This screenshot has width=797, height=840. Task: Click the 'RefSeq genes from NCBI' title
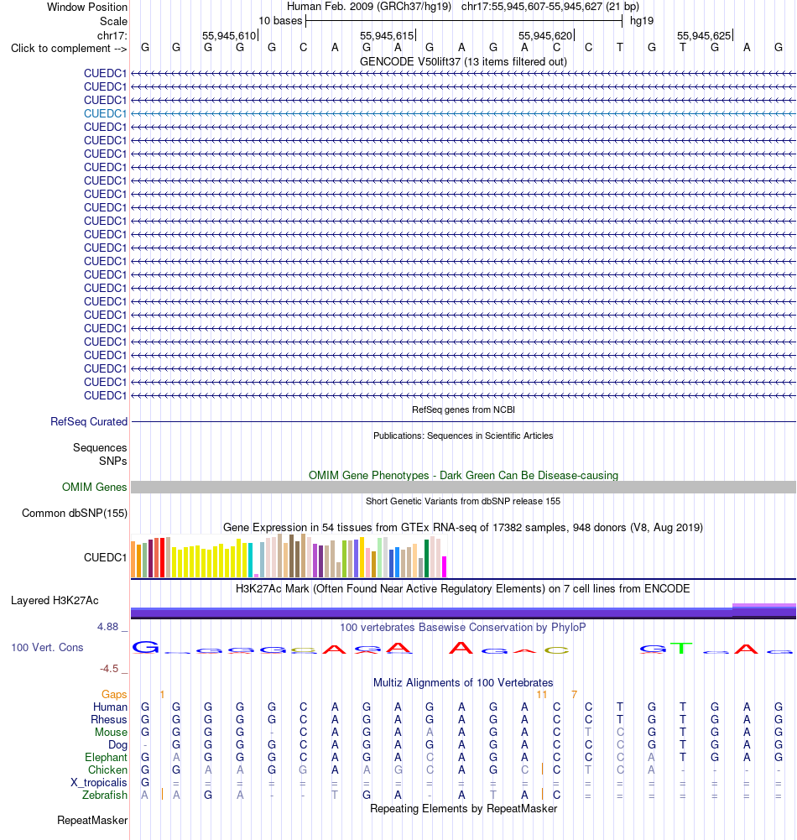(x=463, y=410)
